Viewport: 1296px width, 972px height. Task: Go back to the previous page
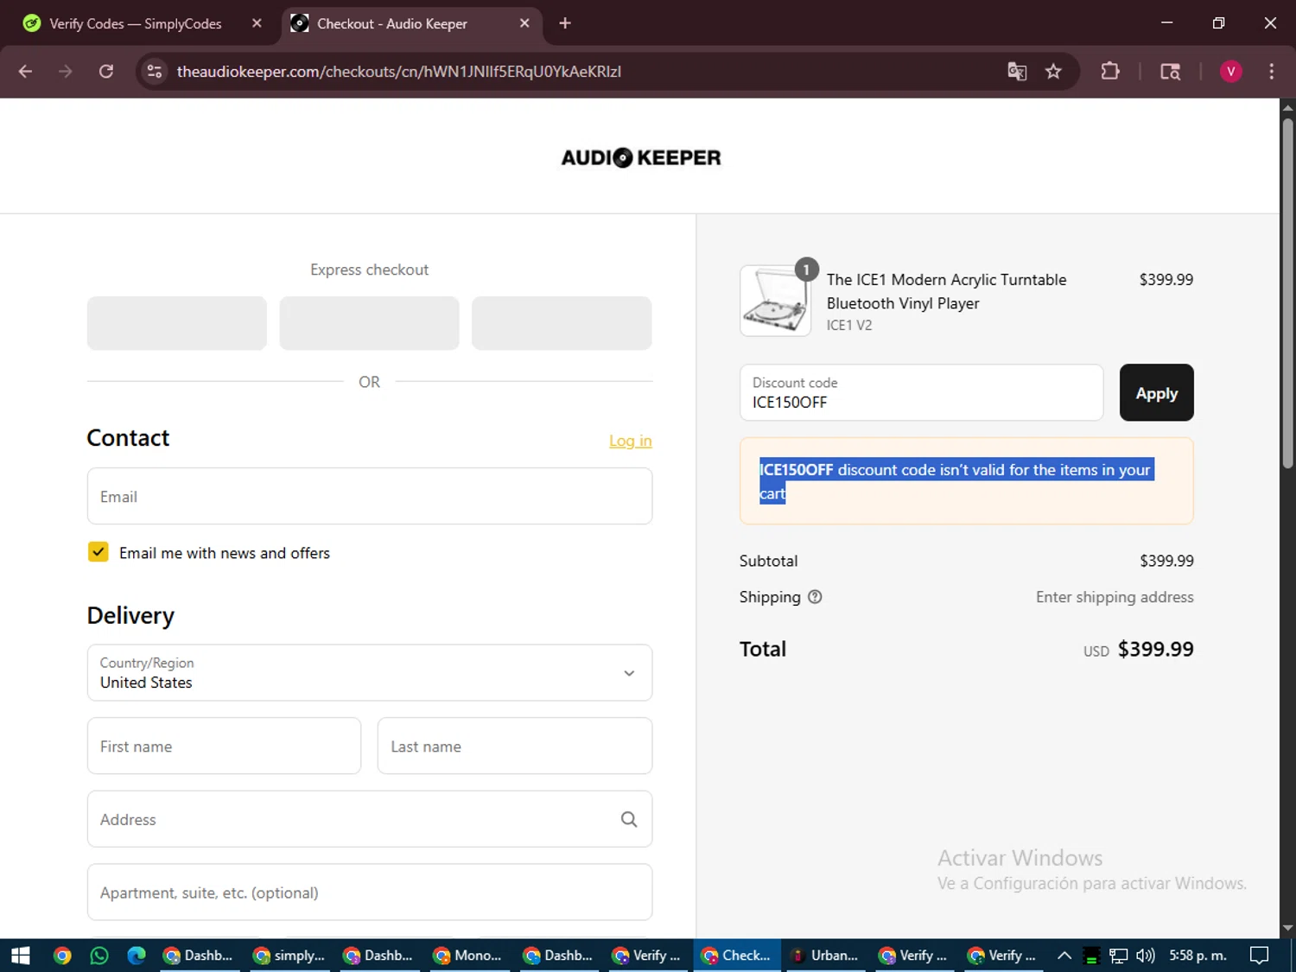pyautogui.click(x=25, y=72)
